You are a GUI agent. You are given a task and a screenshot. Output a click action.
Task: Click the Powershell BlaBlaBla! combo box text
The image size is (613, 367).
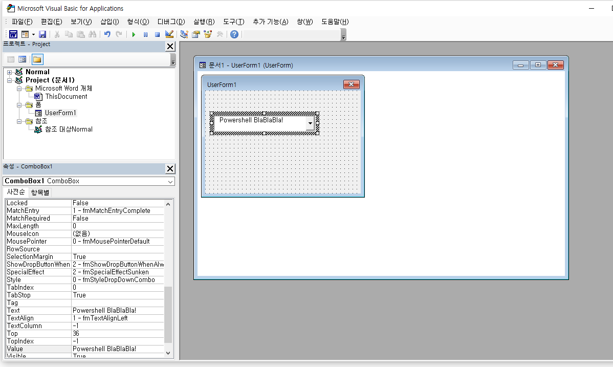click(x=251, y=120)
